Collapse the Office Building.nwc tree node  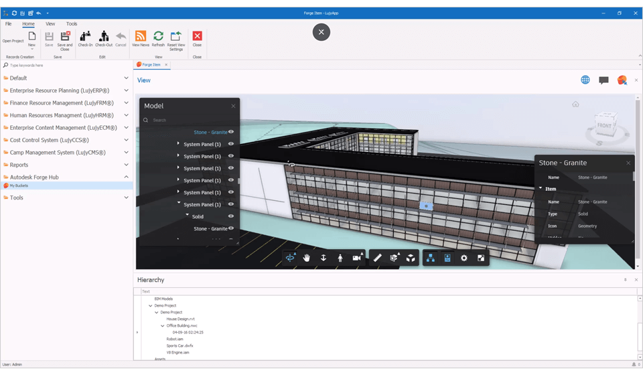163,326
